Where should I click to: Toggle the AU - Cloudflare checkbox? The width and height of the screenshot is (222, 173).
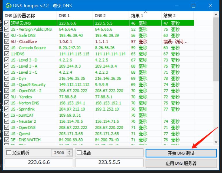point(7,42)
